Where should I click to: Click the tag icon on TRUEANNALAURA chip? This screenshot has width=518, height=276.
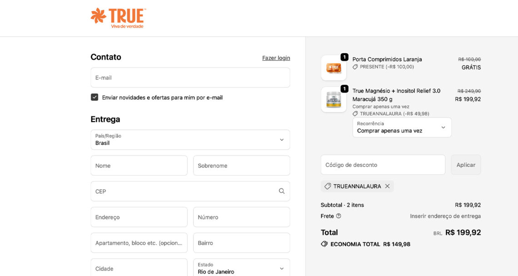click(x=328, y=186)
